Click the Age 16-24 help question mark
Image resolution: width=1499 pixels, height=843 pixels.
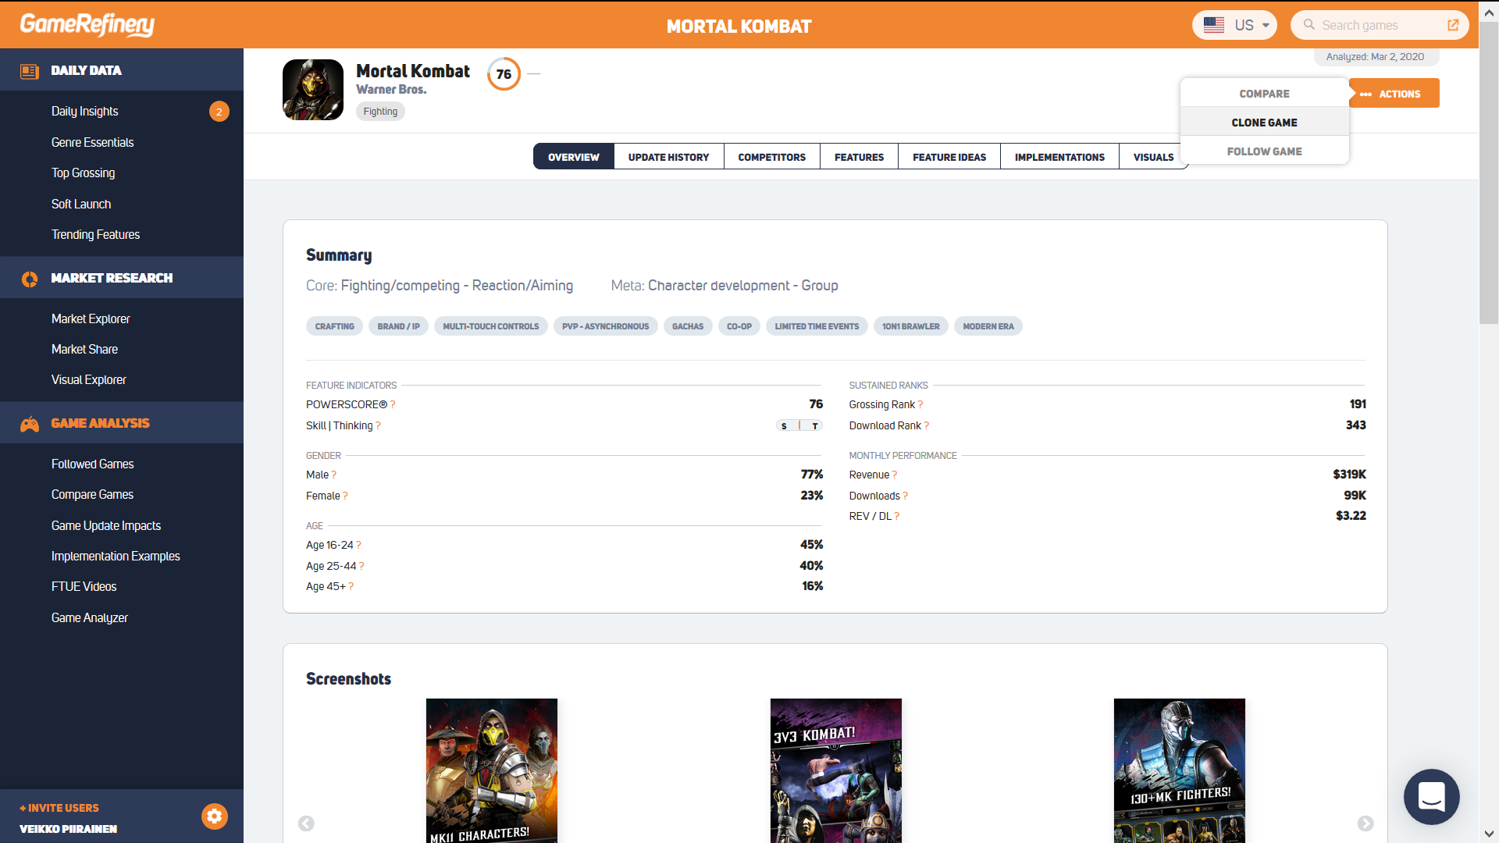click(x=358, y=546)
